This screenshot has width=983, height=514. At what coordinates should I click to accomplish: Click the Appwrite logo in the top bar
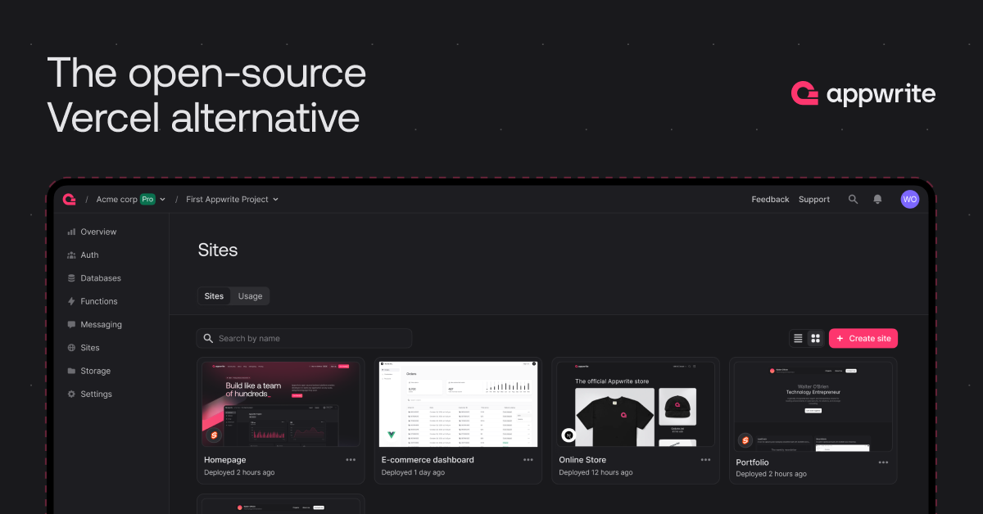[x=69, y=199]
